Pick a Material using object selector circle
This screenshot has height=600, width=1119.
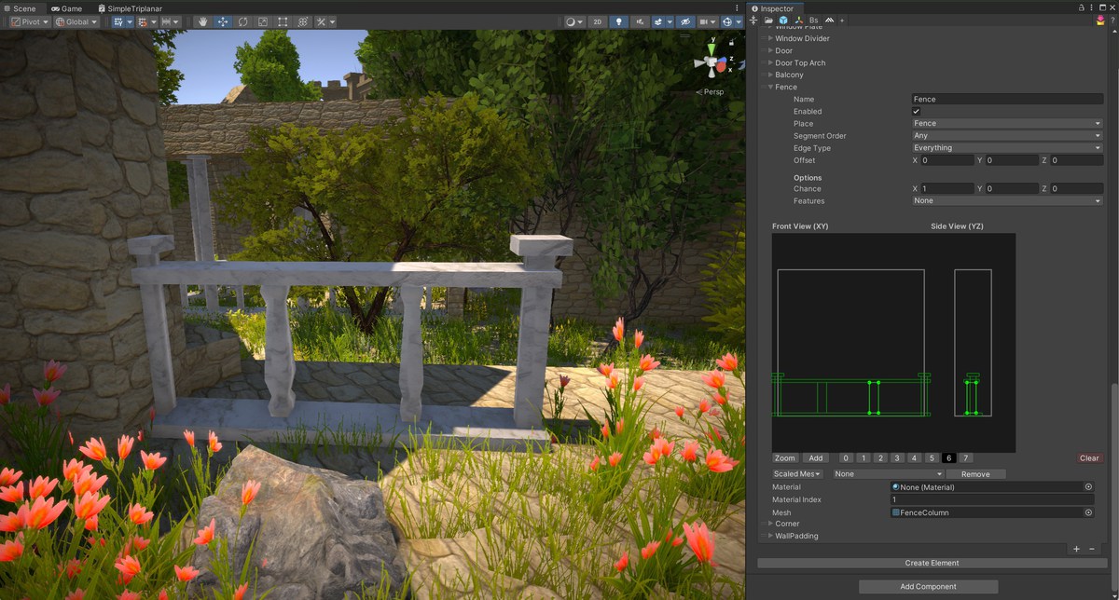pyautogui.click(x=1088, y=487)
